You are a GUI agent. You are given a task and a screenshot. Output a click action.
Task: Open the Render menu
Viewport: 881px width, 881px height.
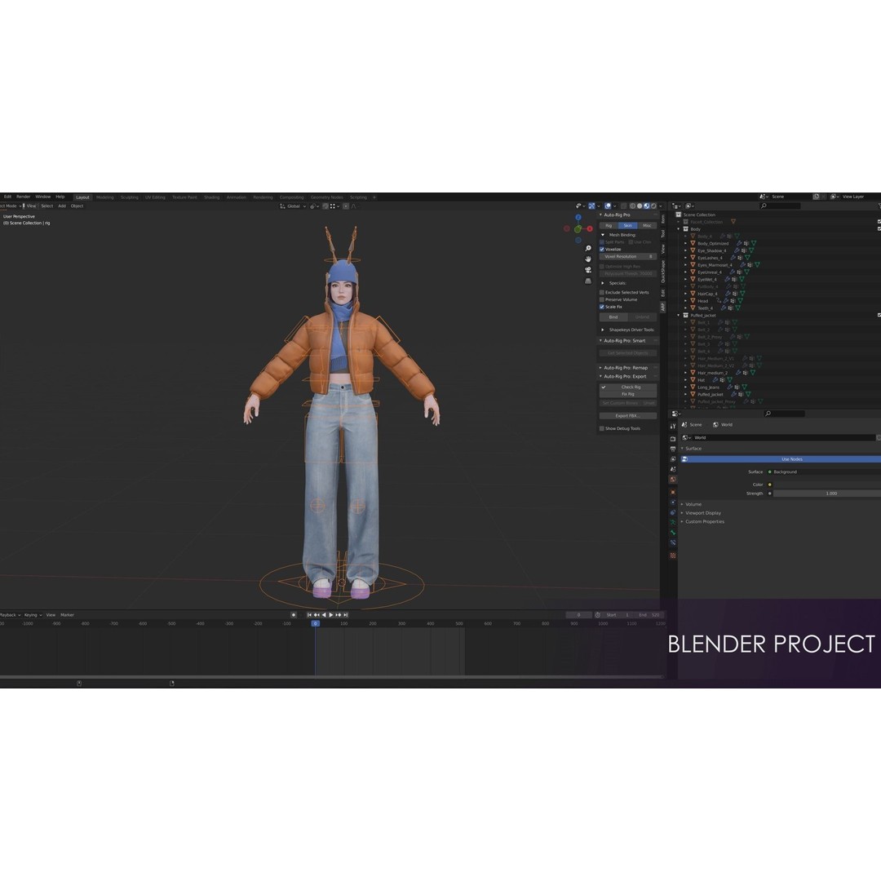coord(23,197)
